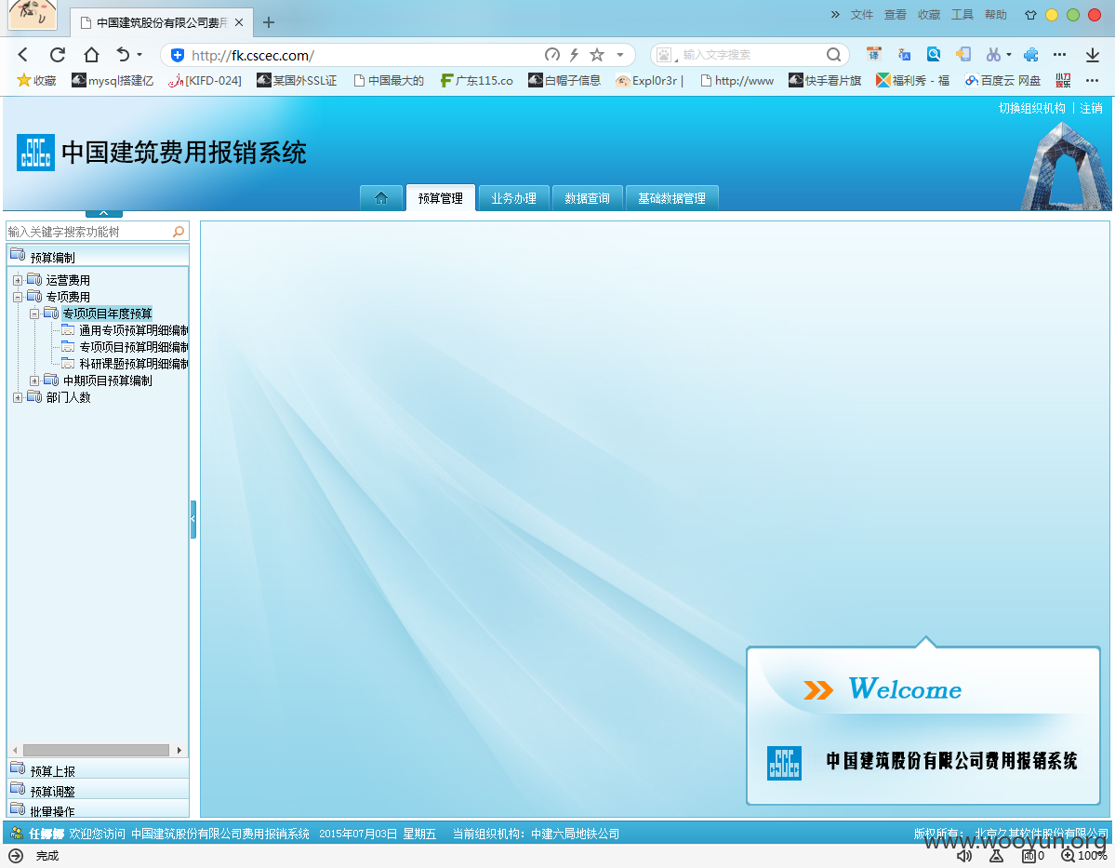Open a new browser tab with plus
This screenshot has height=868, width=1115.
tap(268, 22)
